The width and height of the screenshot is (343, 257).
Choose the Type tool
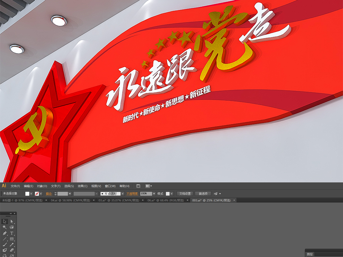[x=11, y=233]
